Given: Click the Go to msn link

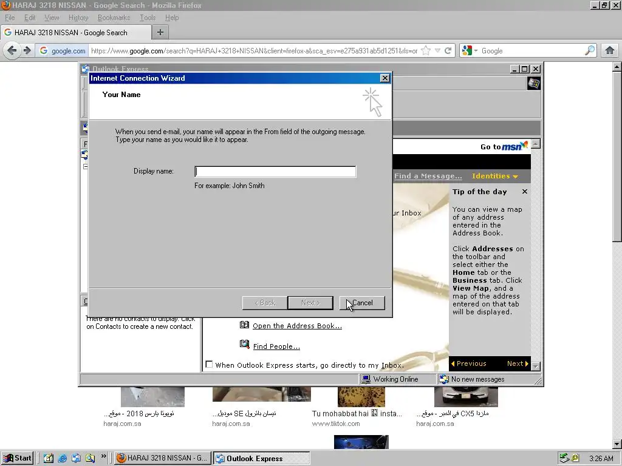Looking at the screenshot, I should (x=504, y=147).
